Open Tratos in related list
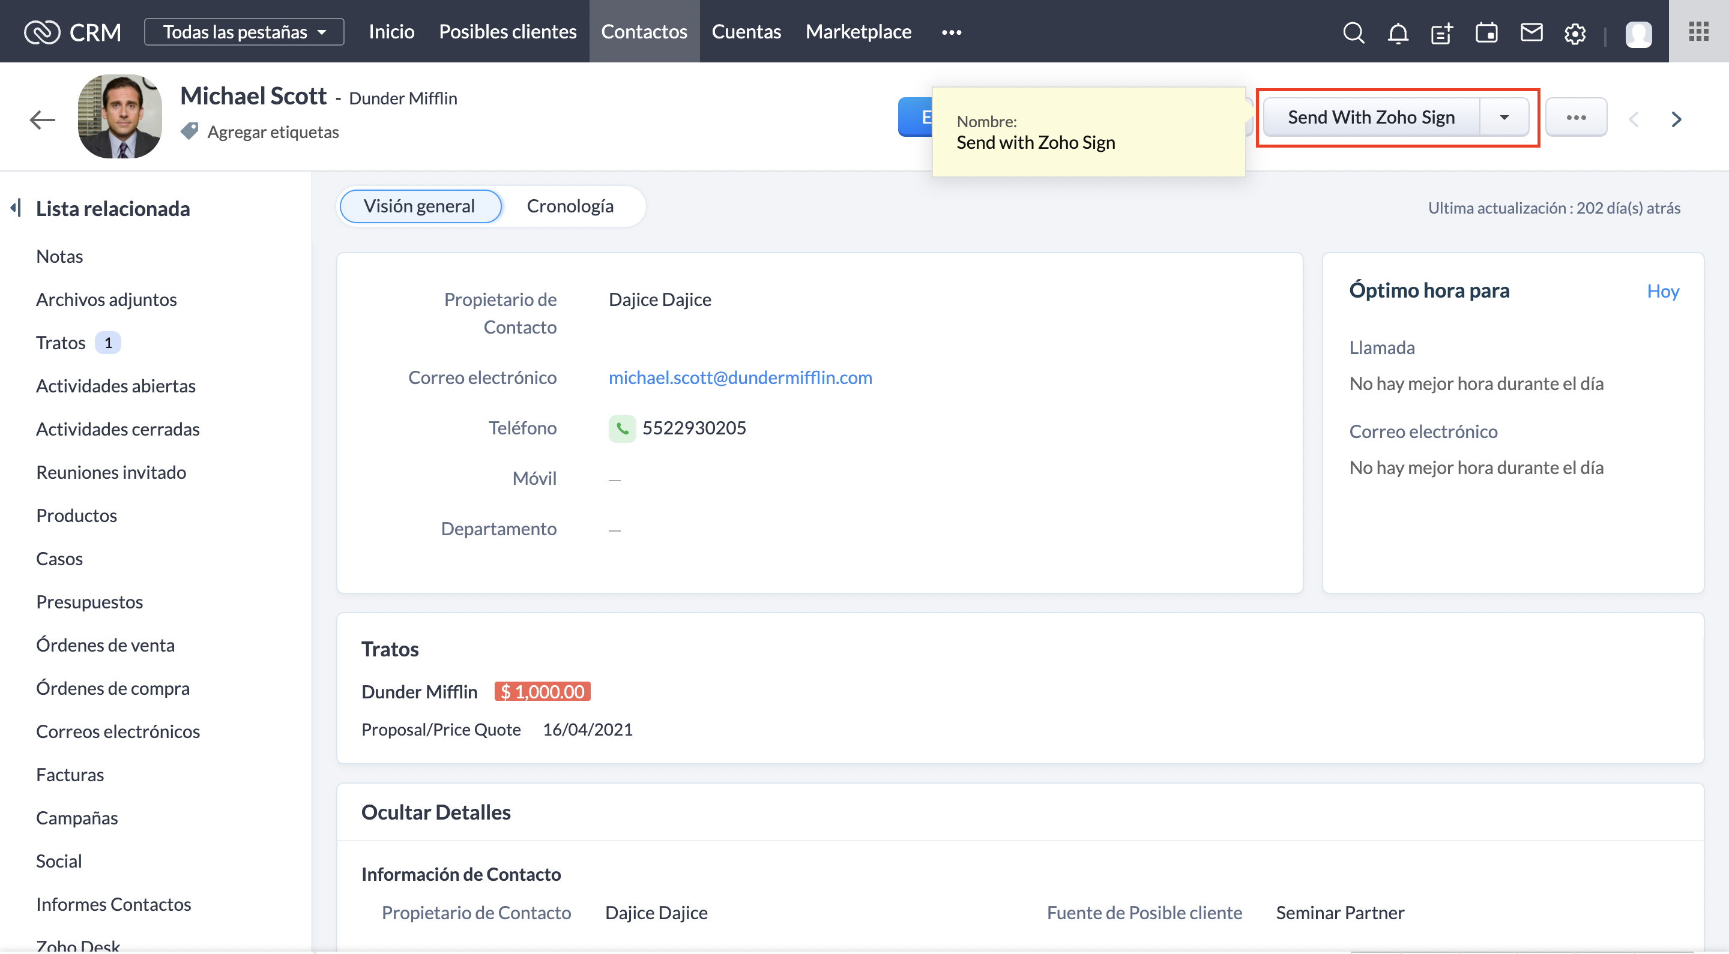This screenshot has width=1729, height=954. point(61,343)
